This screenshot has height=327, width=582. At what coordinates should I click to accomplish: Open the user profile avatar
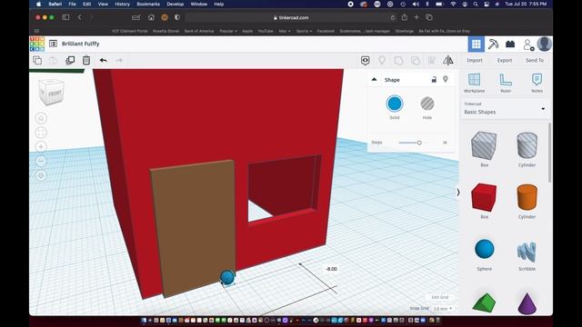point(544,45)
